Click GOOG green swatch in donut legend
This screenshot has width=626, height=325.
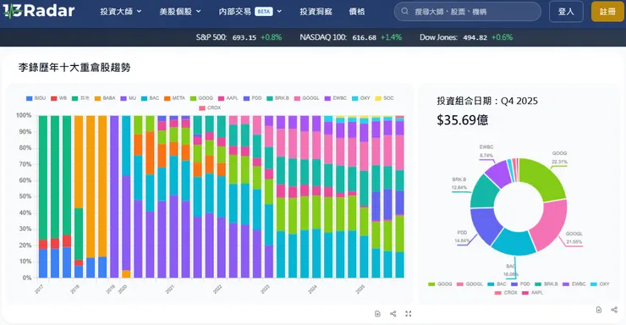[431, 284]
